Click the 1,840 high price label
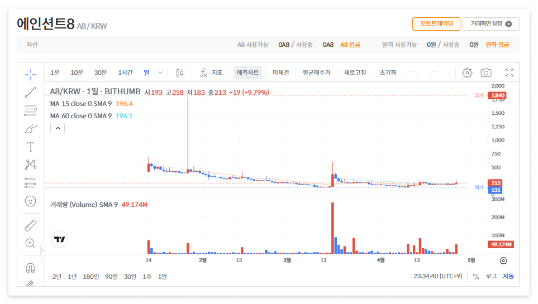Screen dimensions: 538x304 [498, 95]
